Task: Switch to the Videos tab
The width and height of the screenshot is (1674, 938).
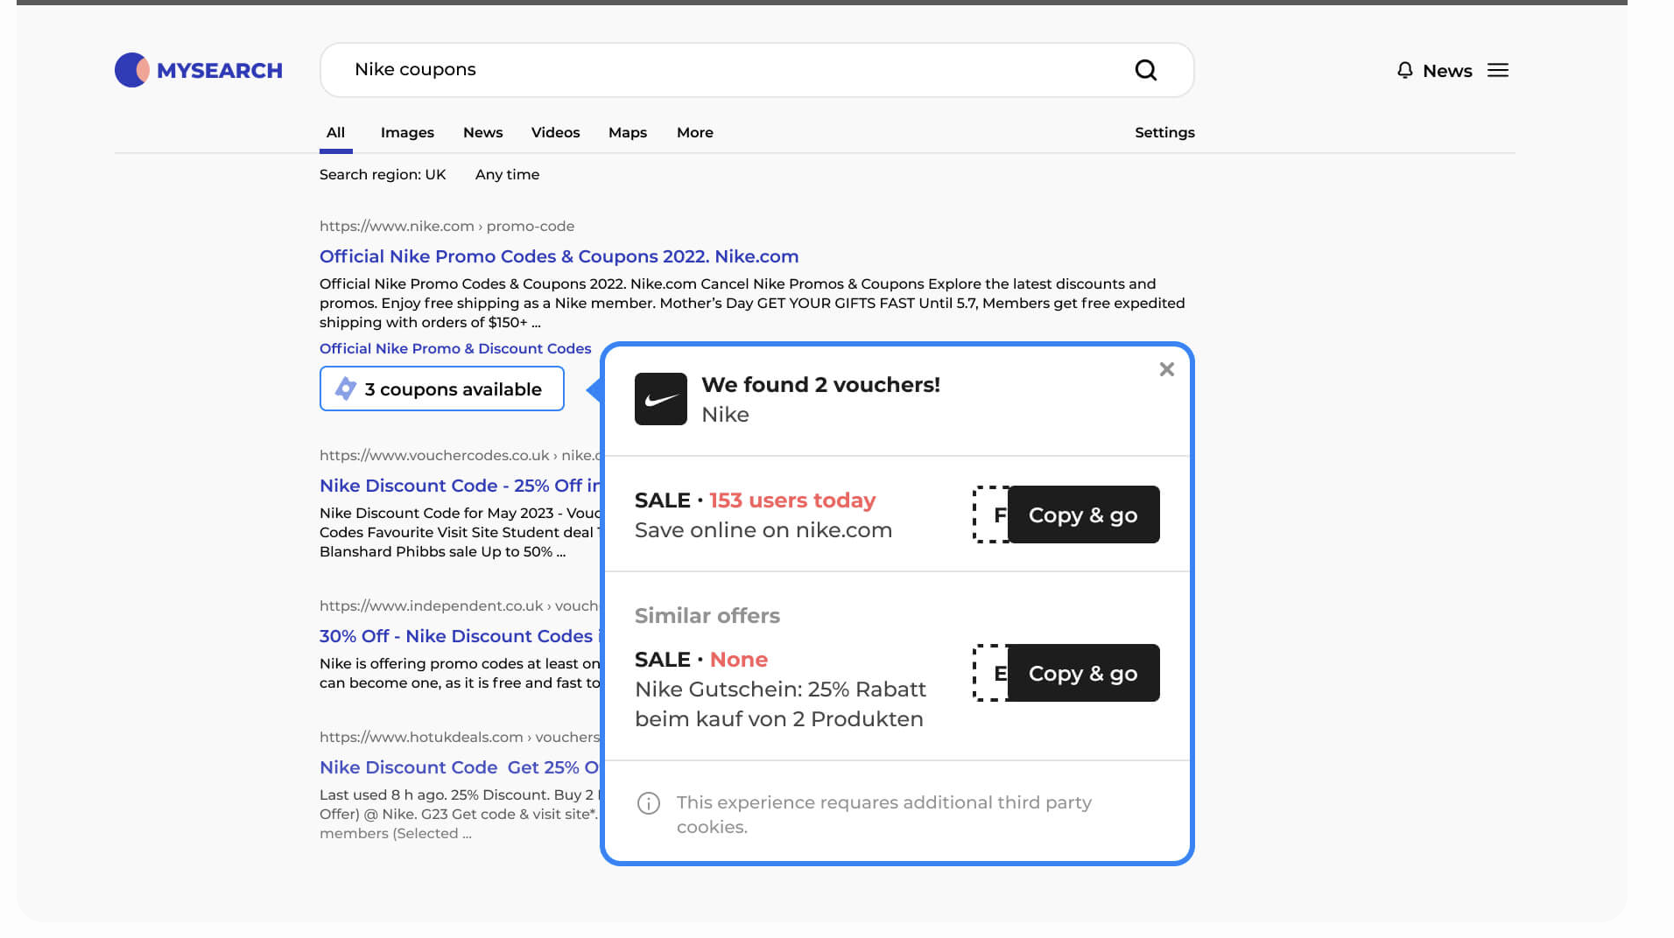Action: pos(555,132)
